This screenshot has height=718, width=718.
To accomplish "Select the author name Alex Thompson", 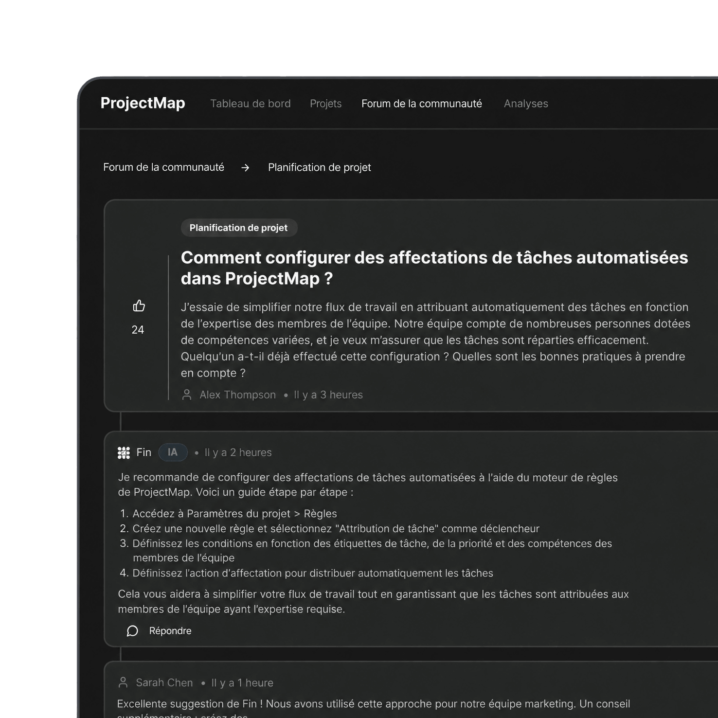I will tap(238, 395).
